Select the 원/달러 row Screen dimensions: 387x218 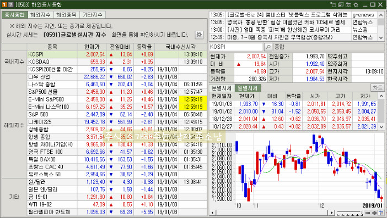117,182
